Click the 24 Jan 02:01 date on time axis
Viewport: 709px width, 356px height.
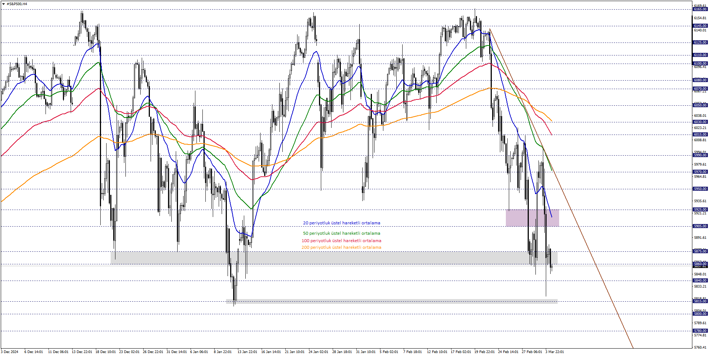coord(319,352)
